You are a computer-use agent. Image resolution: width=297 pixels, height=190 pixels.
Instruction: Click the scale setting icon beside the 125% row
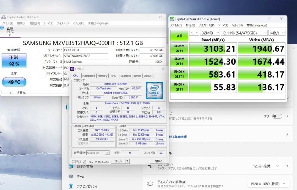[x=150, y=166]
